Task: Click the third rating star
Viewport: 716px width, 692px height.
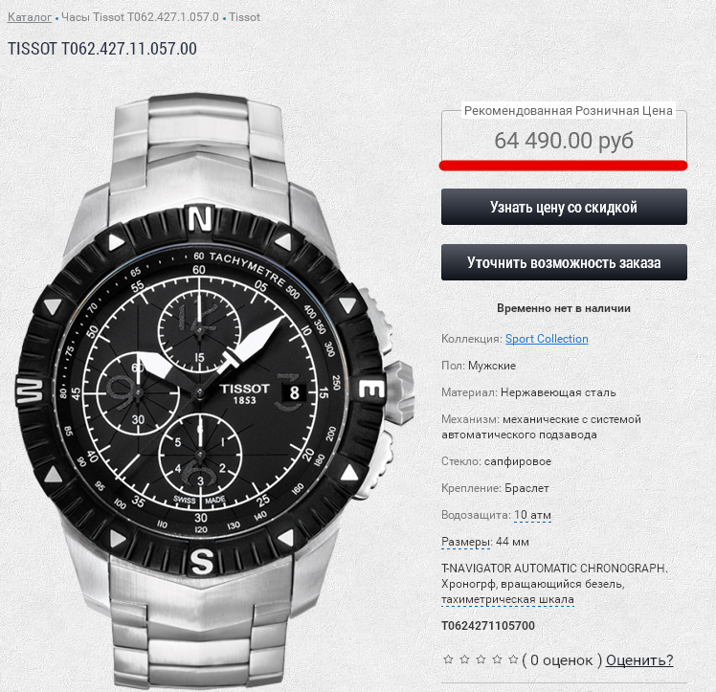Action: point(481,659)
